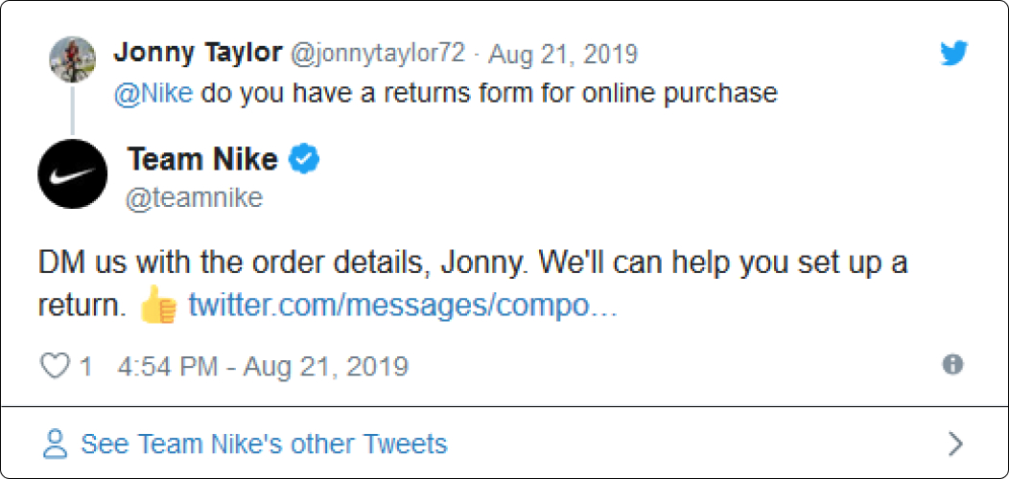Image resolution: width=1009 pixels, height=479 pixels.
Task: Click the Aug 21, 2019 date on Jonny's tweet
Action: click(x=563, y=54)
